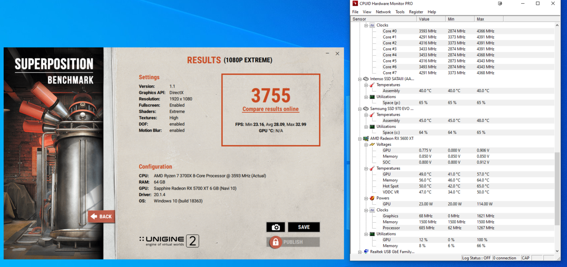This screenshot has height=267, width=567.
Task: Click the 3755 benchmark score
Action: (x=271, y=96)
